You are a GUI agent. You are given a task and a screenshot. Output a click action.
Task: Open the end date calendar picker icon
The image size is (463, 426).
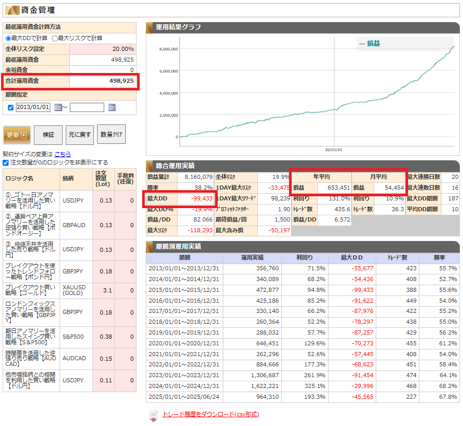click(112, 107)
